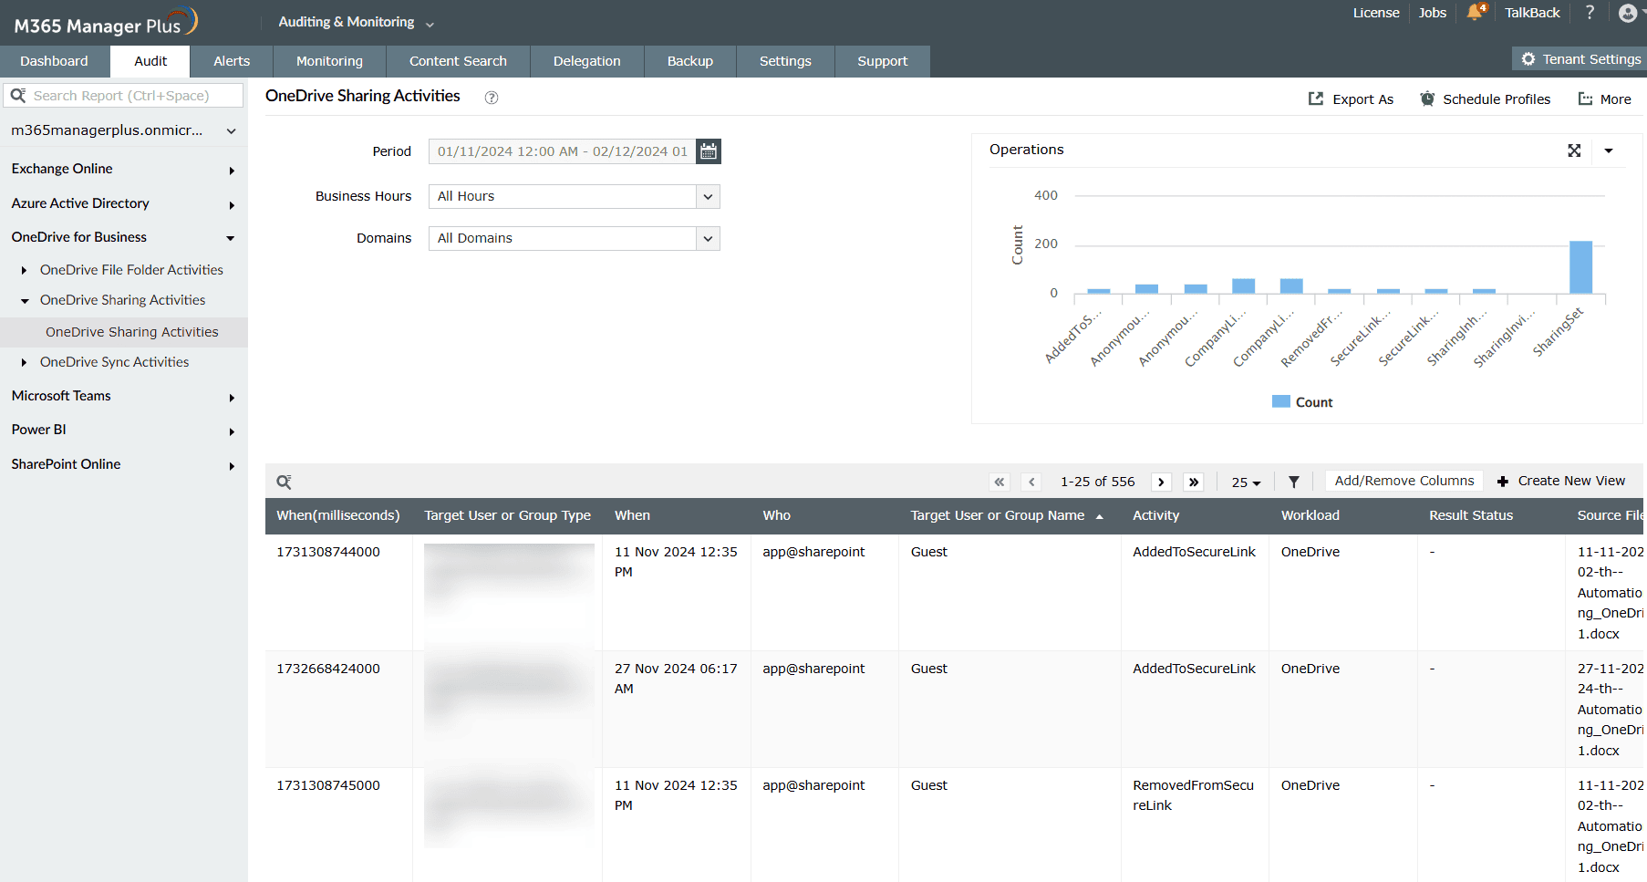Switch to the Monitoring tab

point(329,61)
